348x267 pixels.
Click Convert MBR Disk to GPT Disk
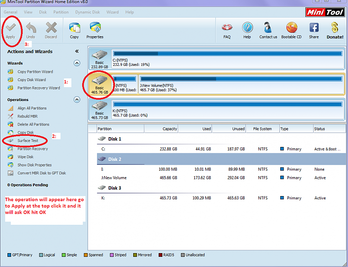pos(42,173)
